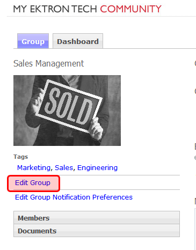Open Edit Group Notification Preferences
Image resolution: width=196 pixels, height=250 pixels.
tap(74, 197)
